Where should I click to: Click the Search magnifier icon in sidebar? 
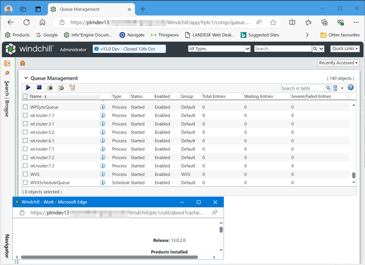tap(7, 73)
